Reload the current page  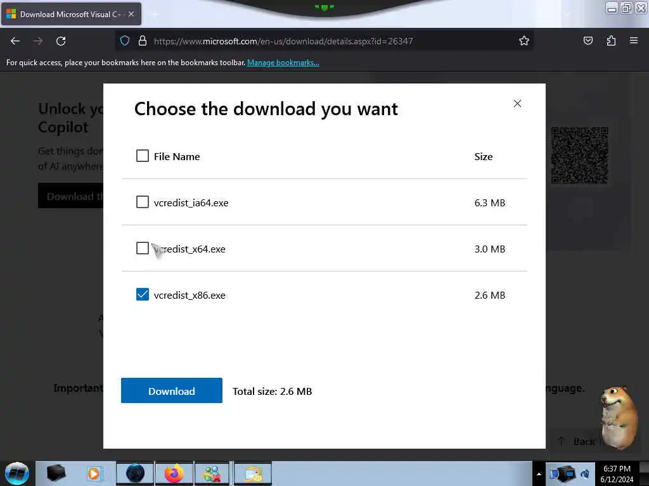61,41
